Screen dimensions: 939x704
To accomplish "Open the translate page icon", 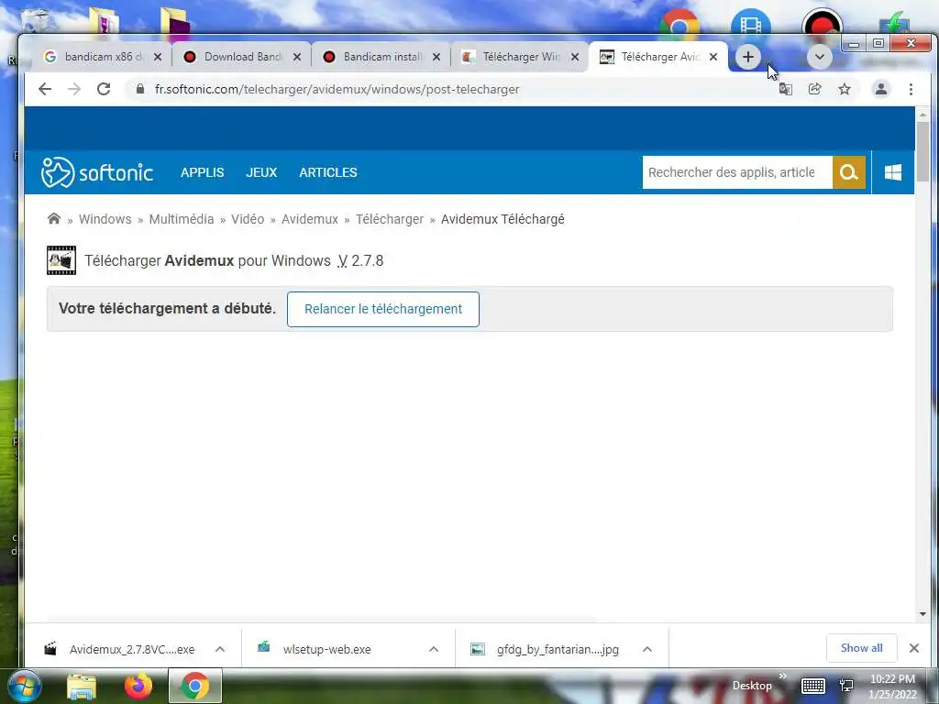I will (785, 89).
